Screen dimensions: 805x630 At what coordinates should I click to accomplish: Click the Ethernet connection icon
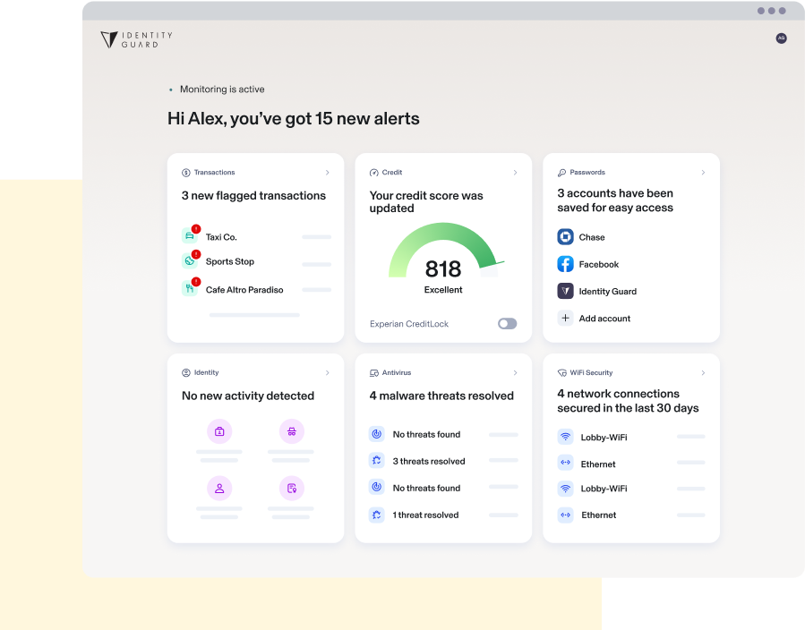(565, 464)
